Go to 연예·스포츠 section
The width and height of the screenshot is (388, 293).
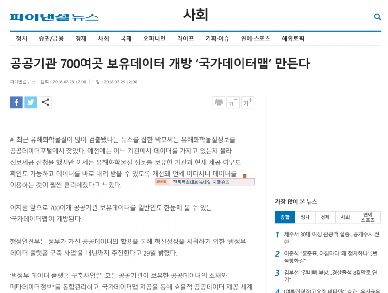tap(256, 39)
